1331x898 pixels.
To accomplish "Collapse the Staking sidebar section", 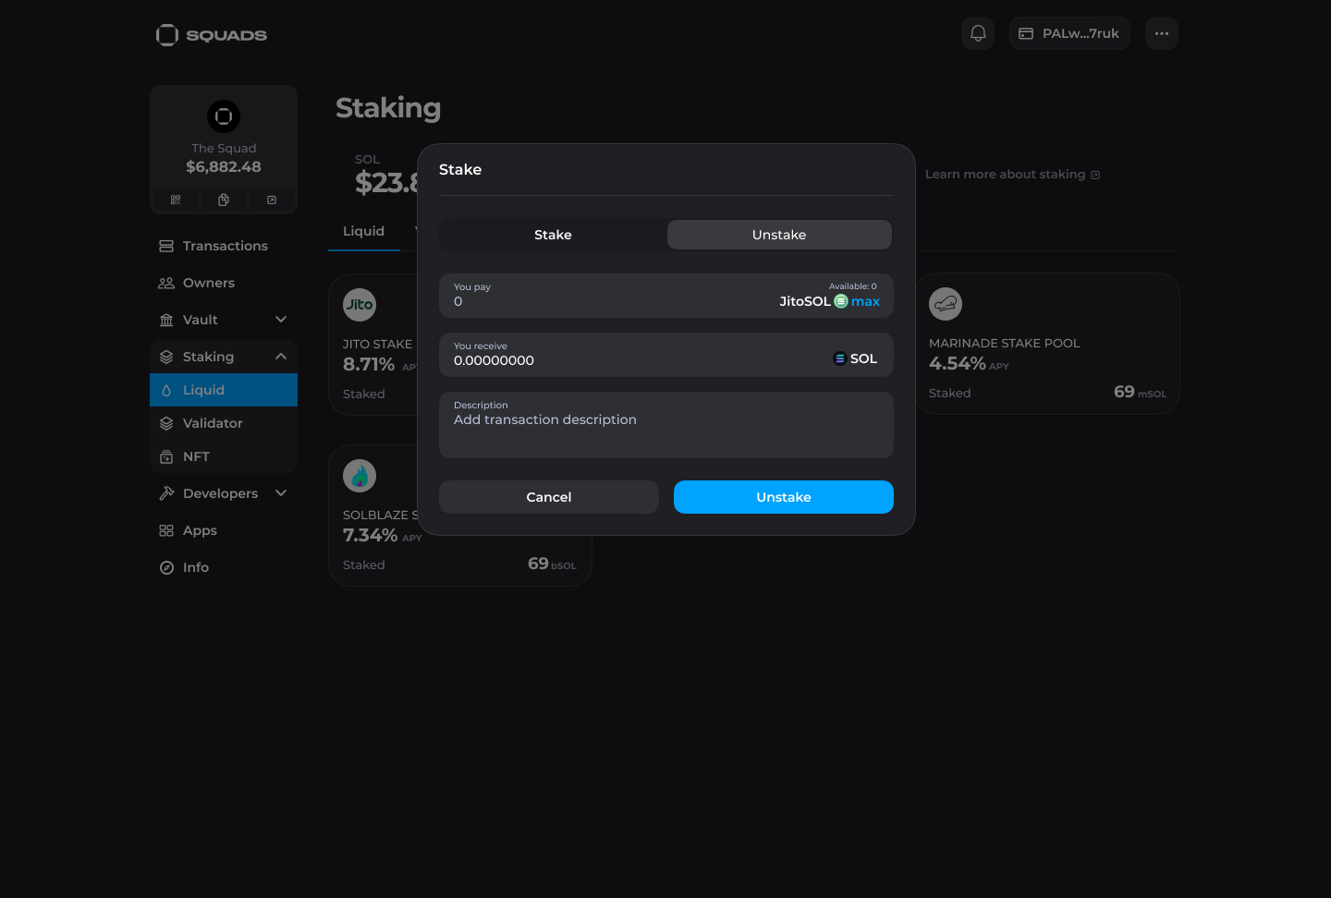I will pos(281,357).
